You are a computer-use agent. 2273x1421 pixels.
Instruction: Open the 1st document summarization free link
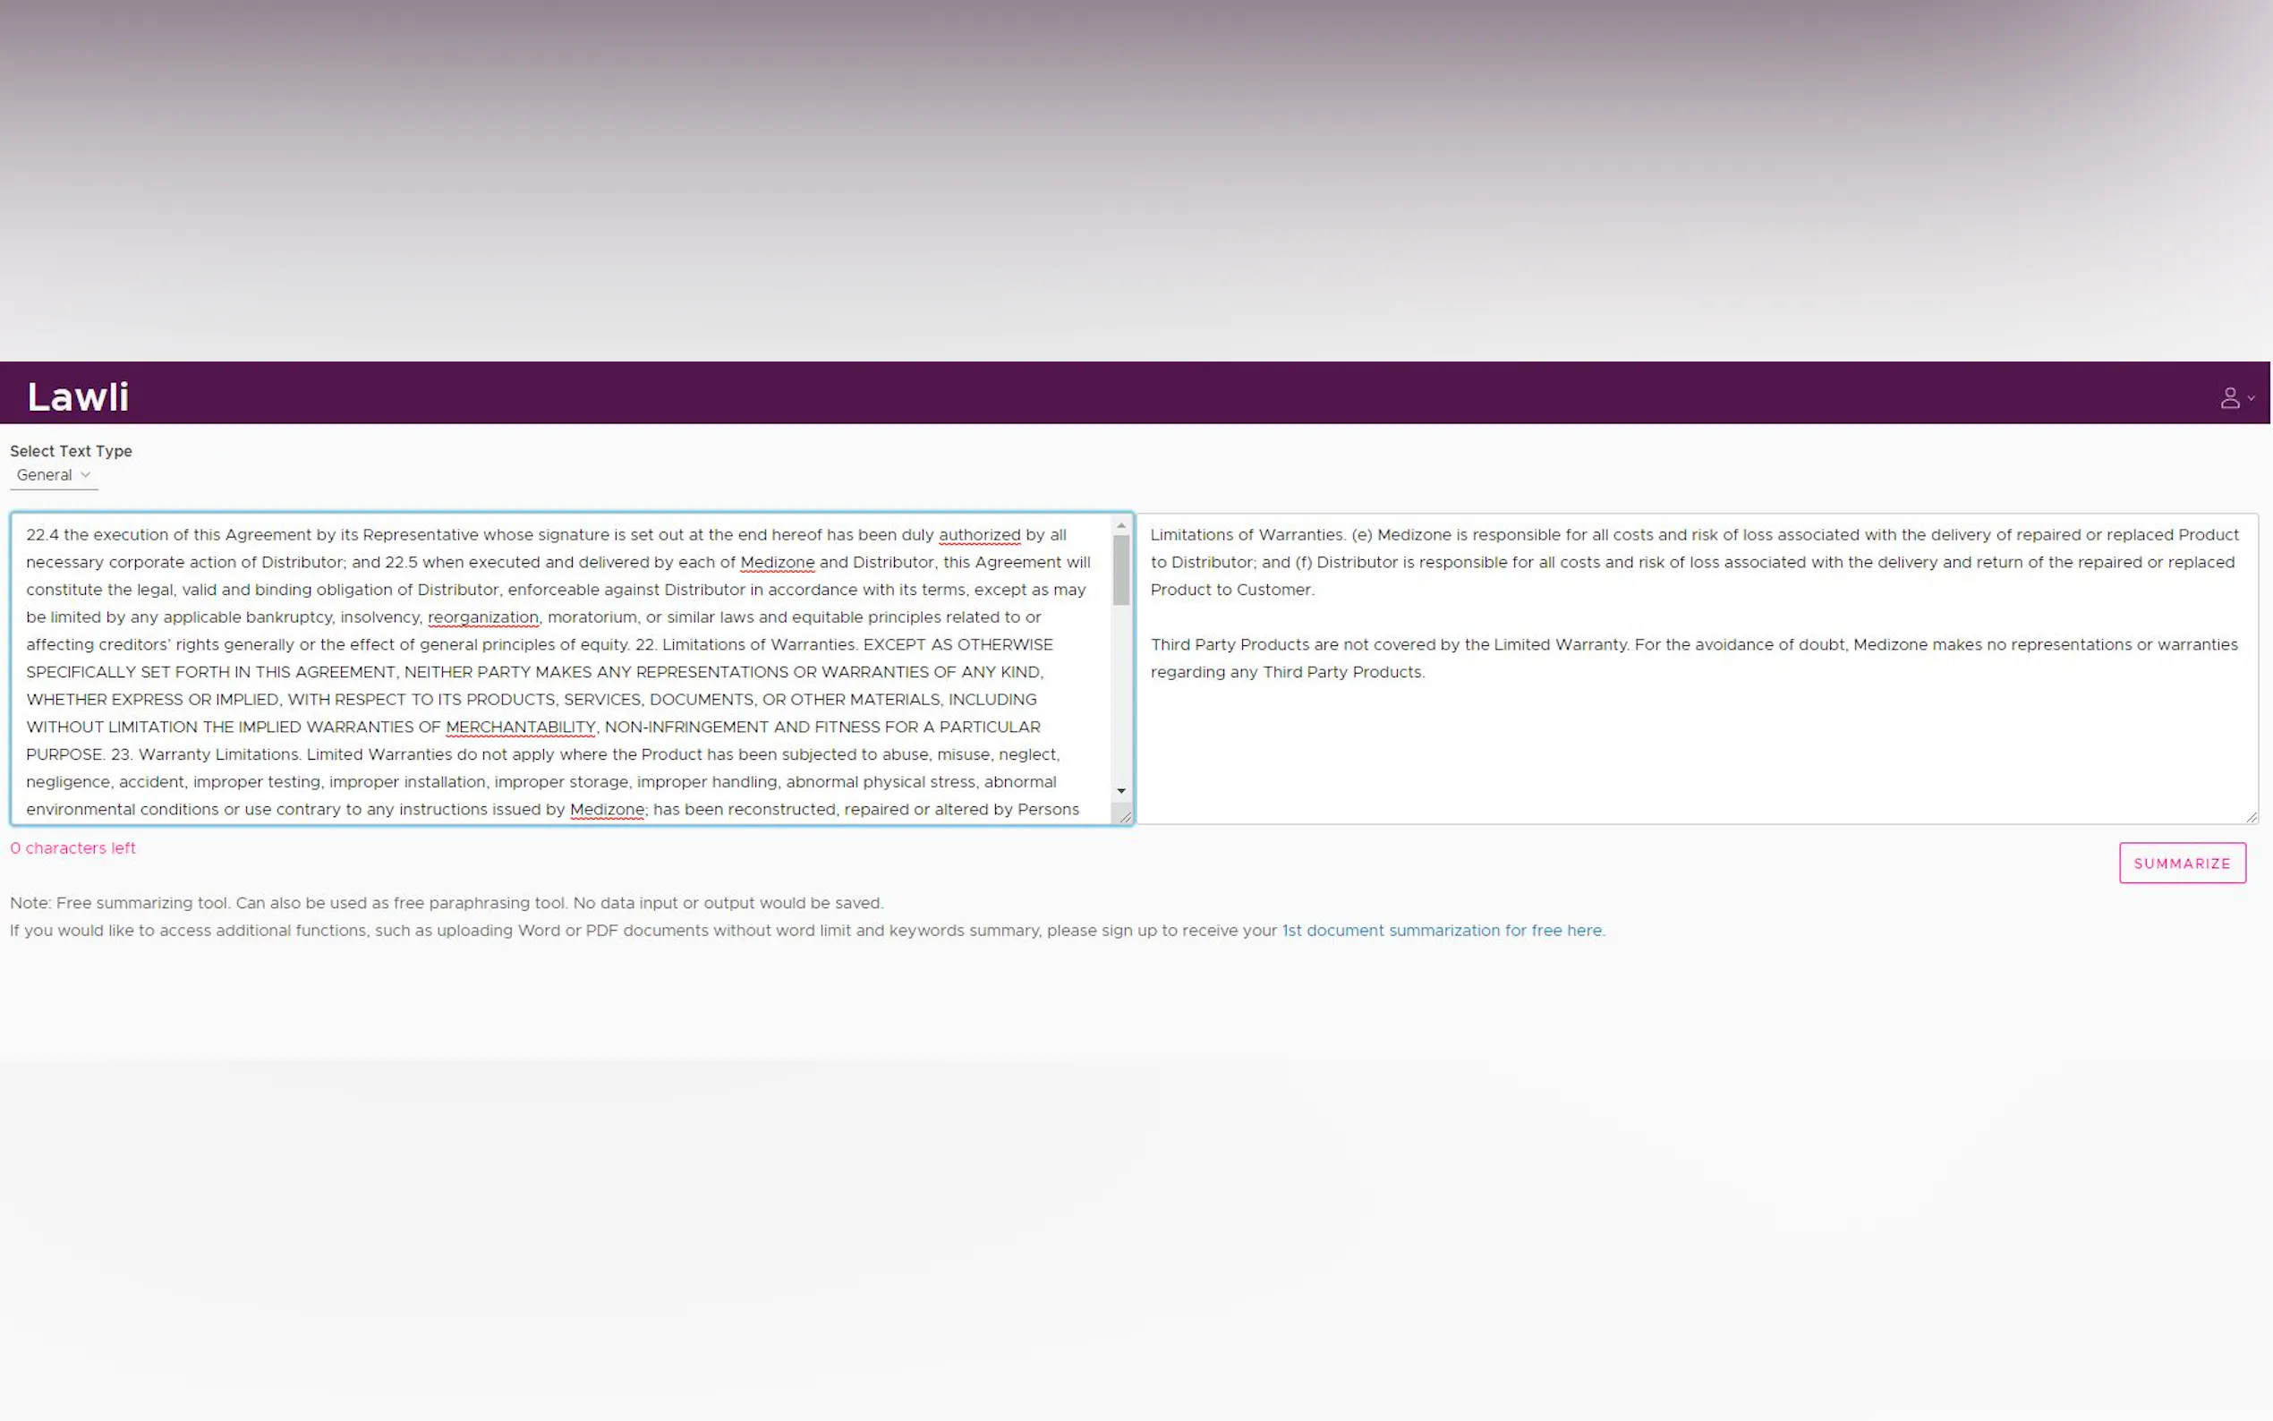pos(1443,931)
